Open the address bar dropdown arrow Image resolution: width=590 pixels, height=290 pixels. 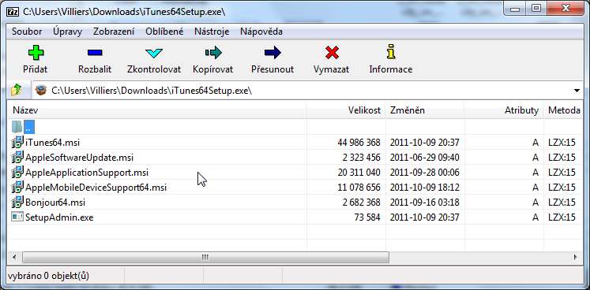point(577,91)
